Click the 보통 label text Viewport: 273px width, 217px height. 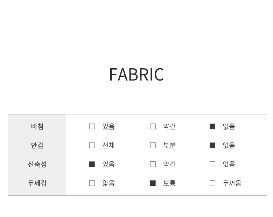(169, 183)
